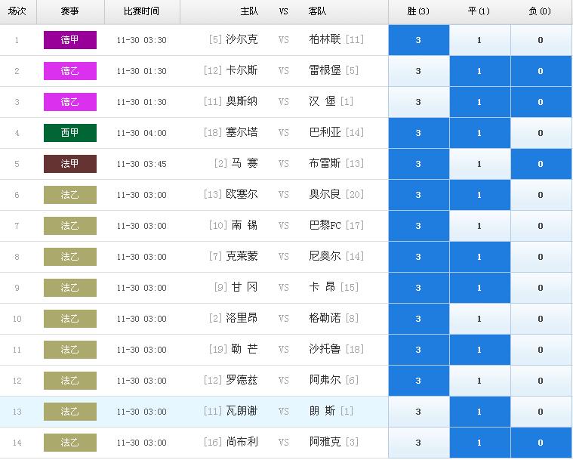The image size is (573, 460).
Task: Select win (3) for 奥斯纳 vs 汉堡
Action: pyautogui.click(x=419, y=102)
